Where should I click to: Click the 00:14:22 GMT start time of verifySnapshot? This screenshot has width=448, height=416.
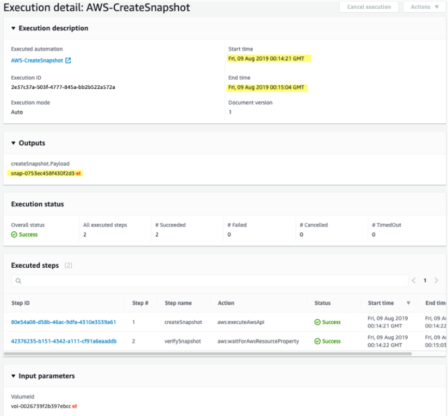(x=384, y=345)
